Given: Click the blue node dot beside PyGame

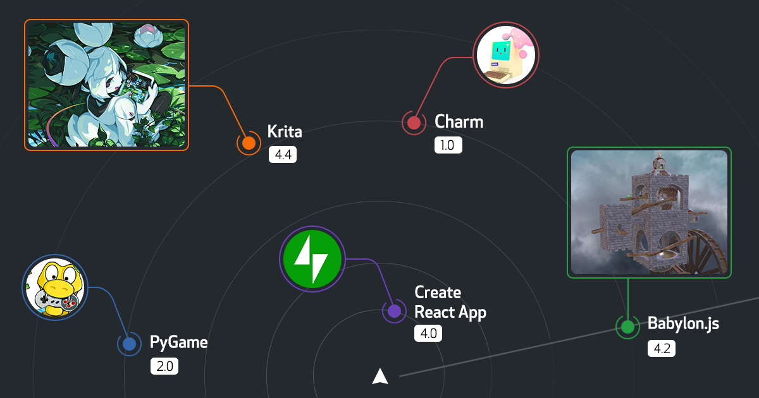Looking at the screenshot, I should click(x=129, y=343).
